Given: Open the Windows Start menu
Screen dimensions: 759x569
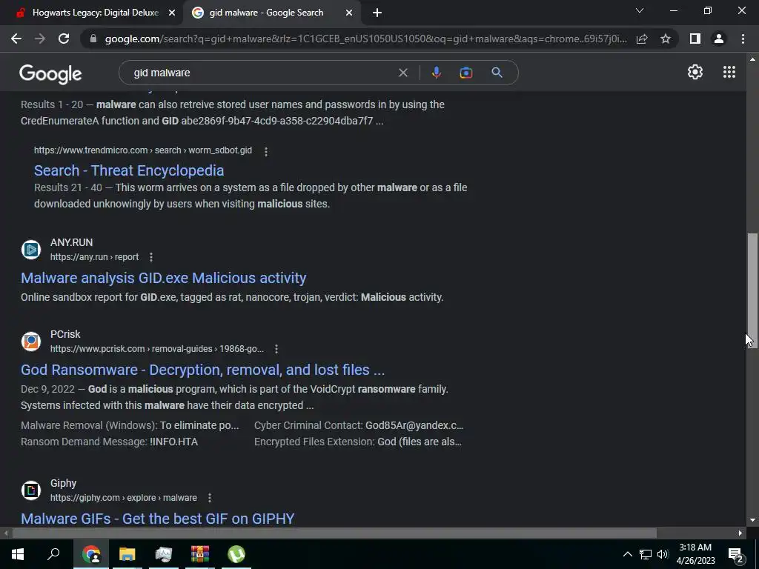Looking at the screenshot, I should 18,554.
